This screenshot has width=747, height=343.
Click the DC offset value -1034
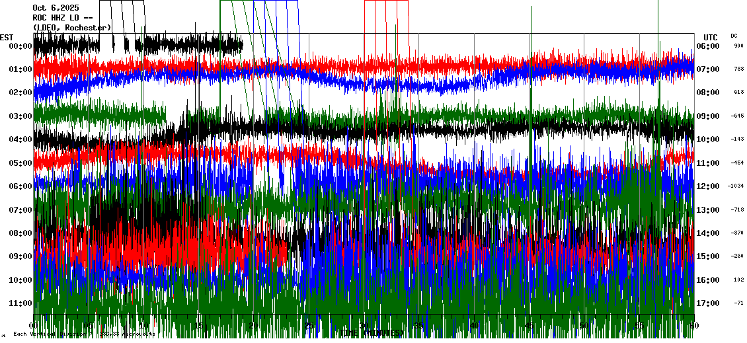(x=736, y=186)
